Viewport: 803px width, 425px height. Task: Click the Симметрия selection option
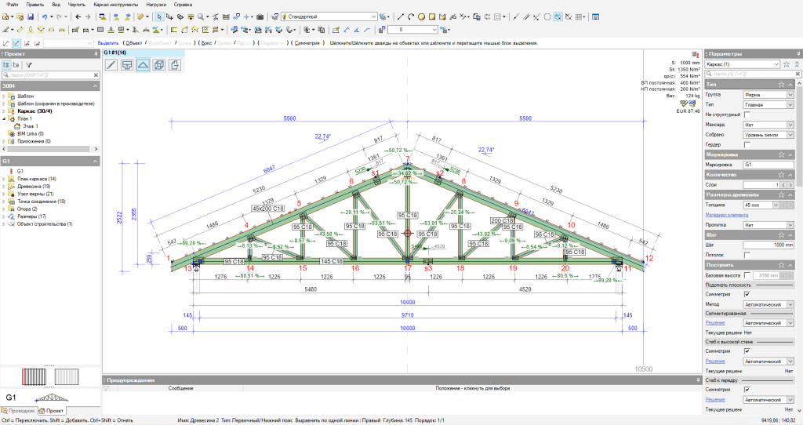pyautogui.click(x=308, y=43)
